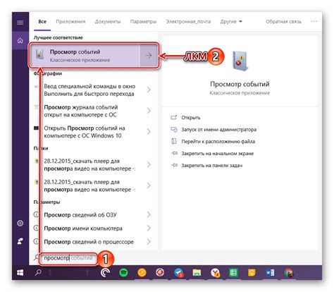Open the orange round app on taskbar

click(x=142, y=273)
